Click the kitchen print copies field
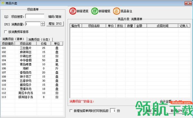This screenshot has height=118, width=193. coord(113,111)
